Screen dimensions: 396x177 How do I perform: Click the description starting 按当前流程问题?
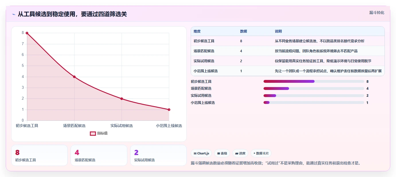click(316, 51)
